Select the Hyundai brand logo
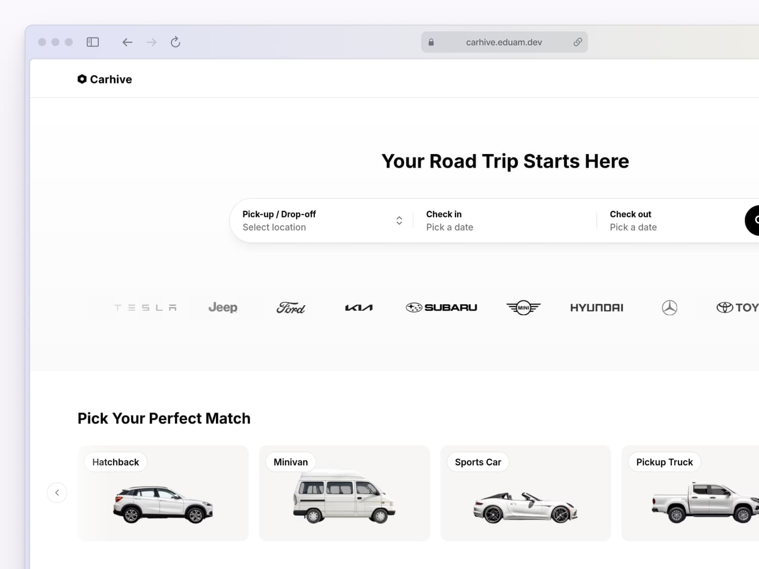The height and width of the screenshot is (569, 759). (x=597, y=308)
